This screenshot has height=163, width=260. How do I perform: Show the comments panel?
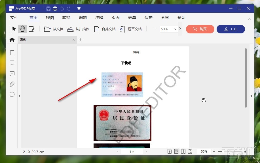click(12, 74)
